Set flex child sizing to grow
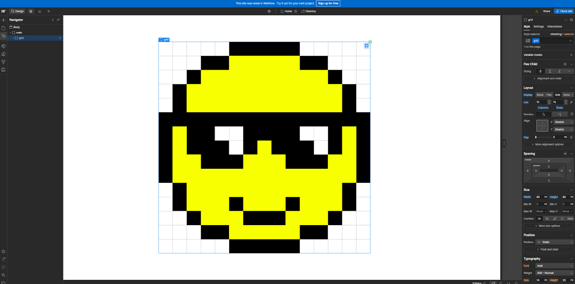This screenshot has width=575, height=284. tap(550, 71)
